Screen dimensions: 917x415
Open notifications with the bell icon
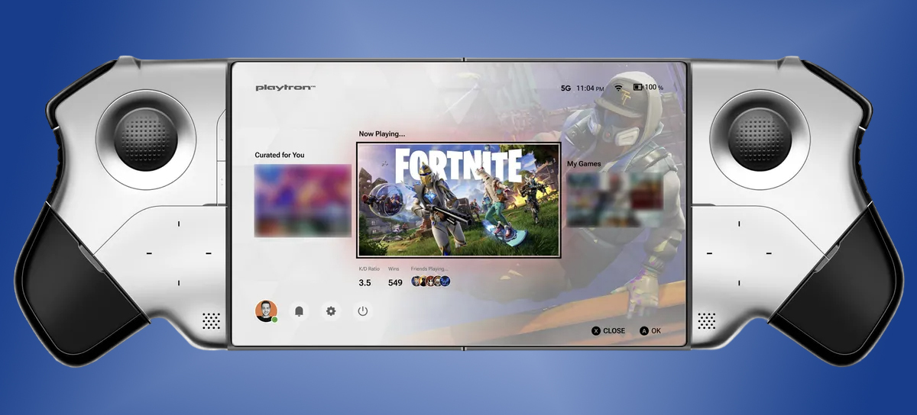pos(299,311)
